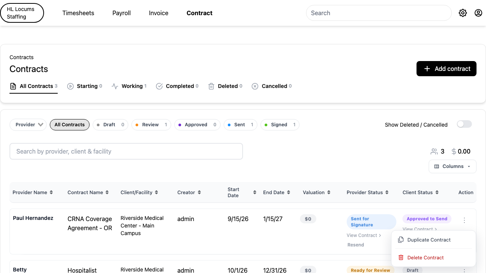Click the Ready for Review status badge
Image resolution: width=486 pixels, height=273 pixels.
371,270
